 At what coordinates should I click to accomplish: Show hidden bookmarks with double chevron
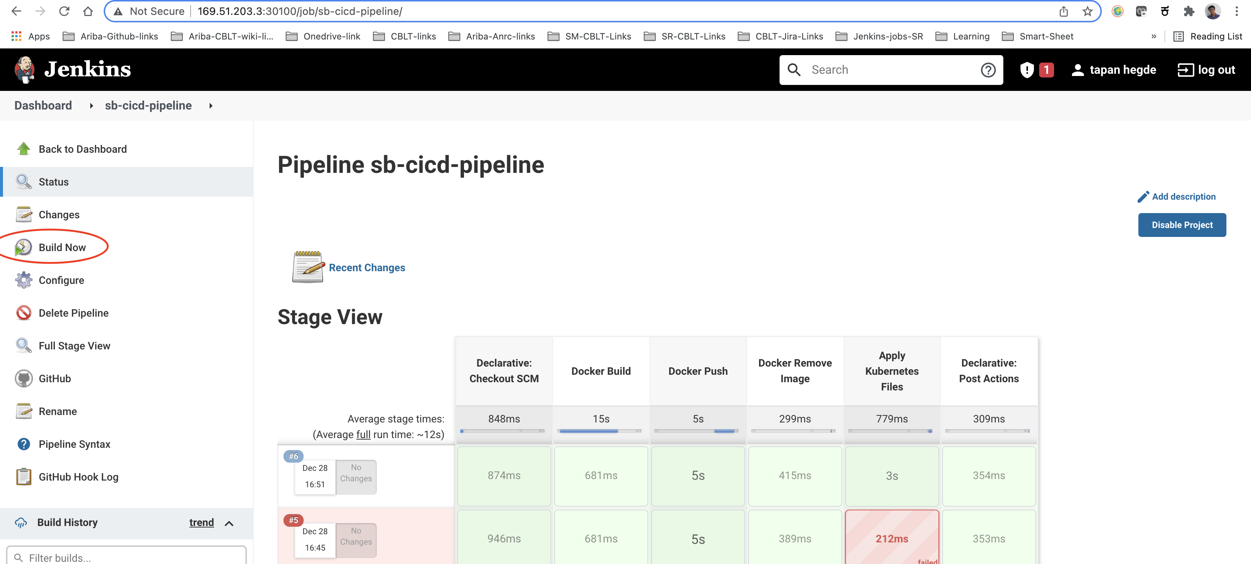coord(1153,37)
